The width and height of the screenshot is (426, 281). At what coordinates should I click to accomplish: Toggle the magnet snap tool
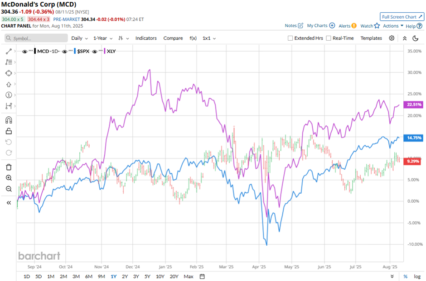(9, 120)
